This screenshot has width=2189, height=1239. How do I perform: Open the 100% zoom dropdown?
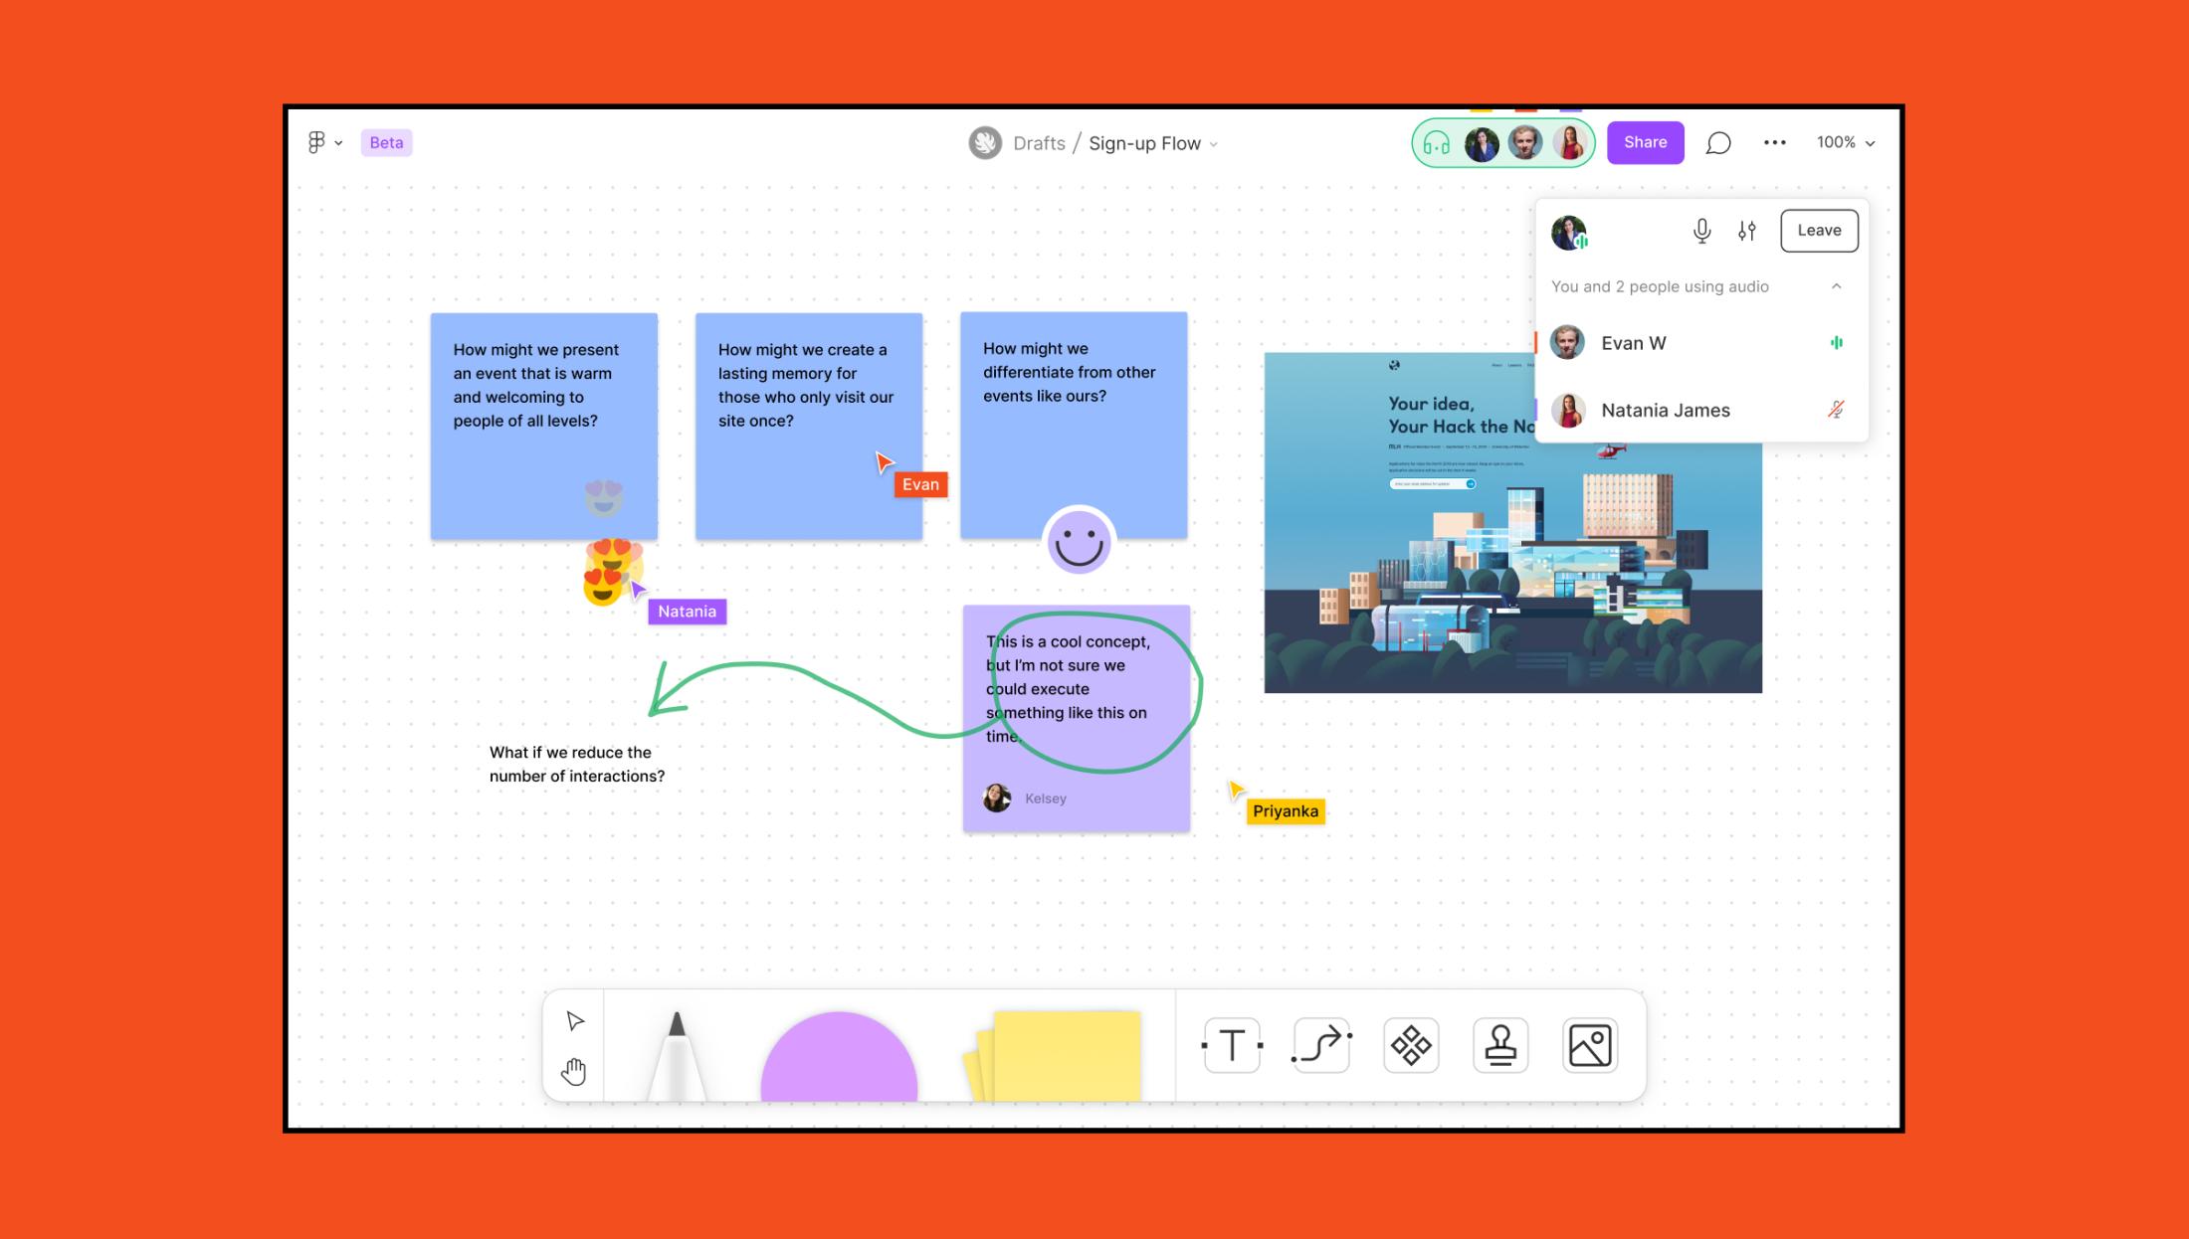pyautogui.click(x=1846, y=143)
